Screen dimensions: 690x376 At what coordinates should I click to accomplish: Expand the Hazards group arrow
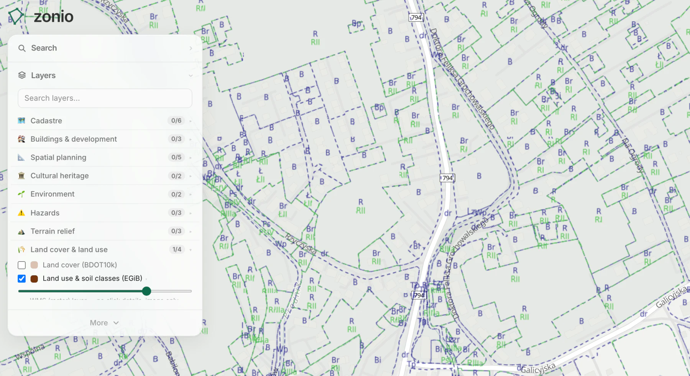click(x=191, y=213)
